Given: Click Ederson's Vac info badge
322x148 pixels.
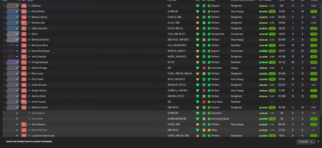Looking at the screenshot, I should 24,6.
